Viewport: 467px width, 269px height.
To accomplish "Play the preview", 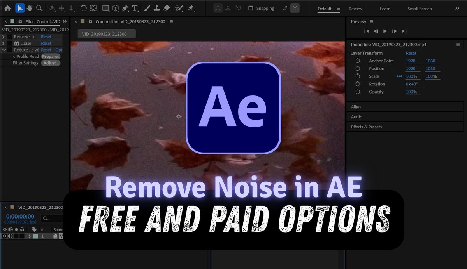I will coord(385,31).
